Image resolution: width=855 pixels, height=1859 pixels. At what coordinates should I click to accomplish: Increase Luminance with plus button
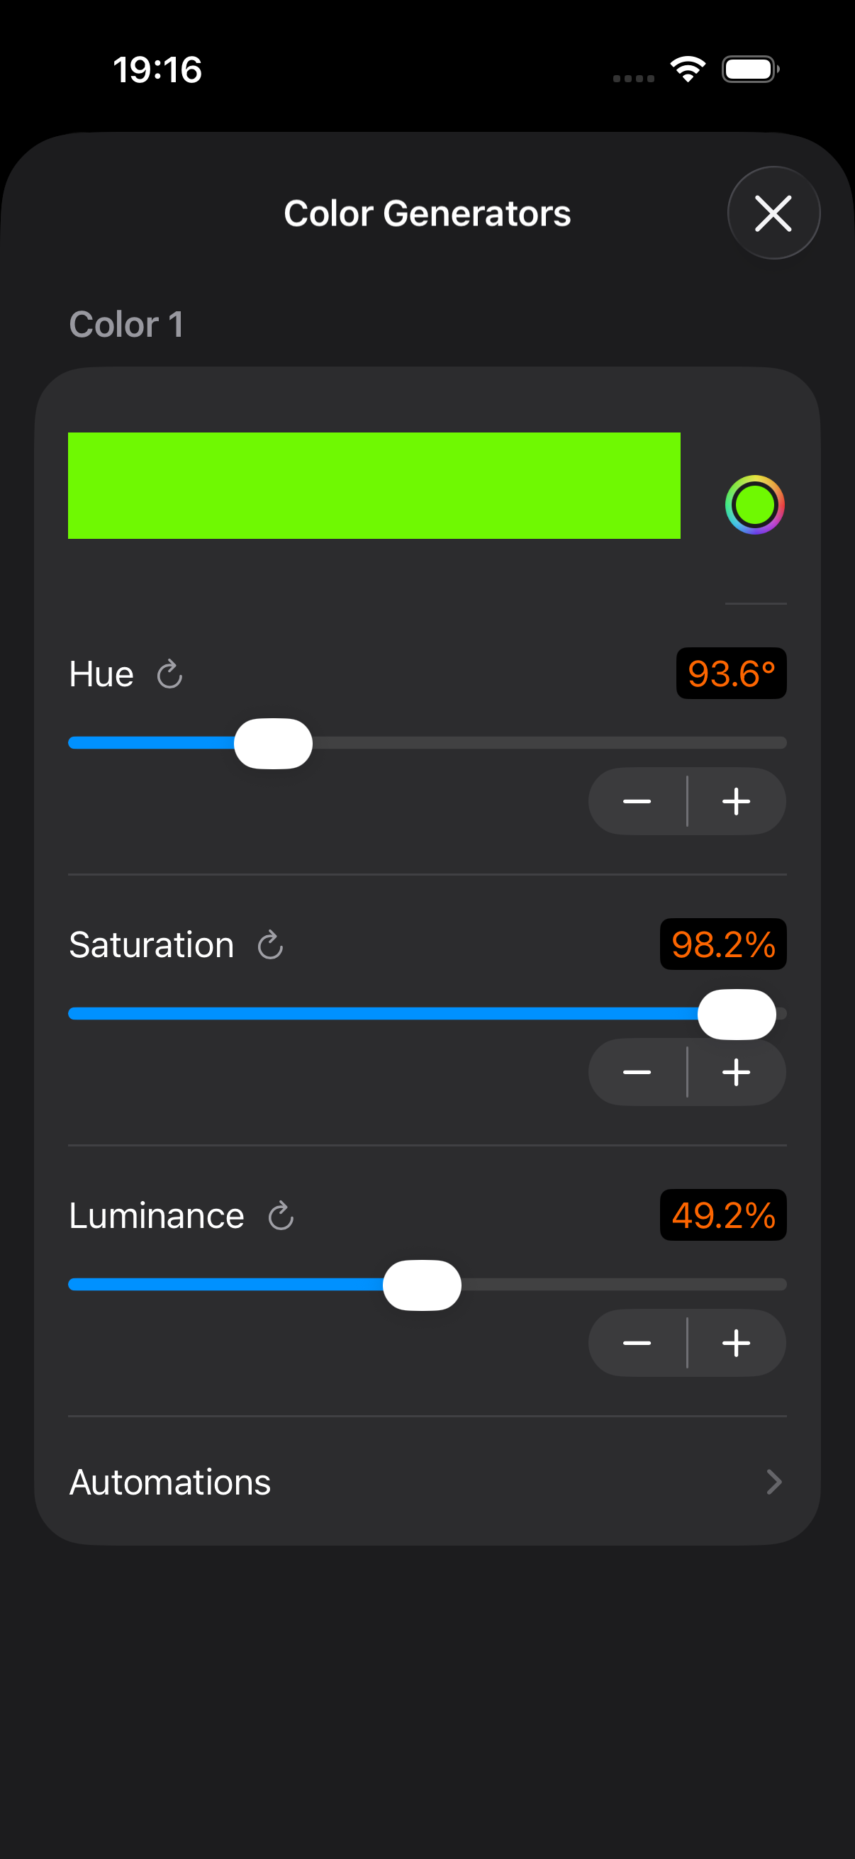736,1343
